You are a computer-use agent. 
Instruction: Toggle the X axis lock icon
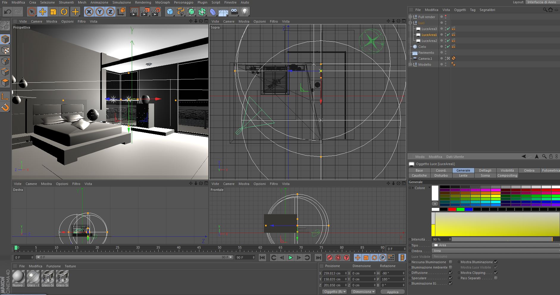pos(89,12)
